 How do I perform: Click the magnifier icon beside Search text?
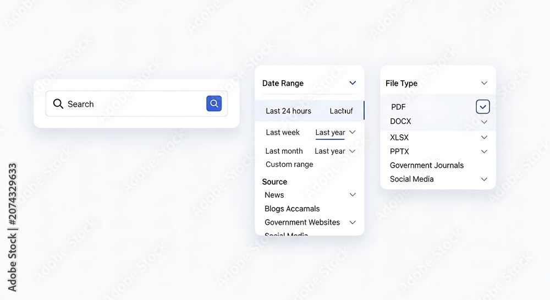[x=58, y=104]
